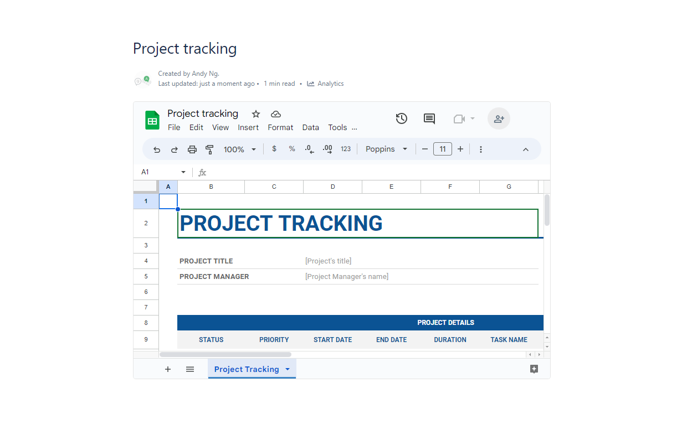The image size is (687, 424).
Task: Click the font size field showing 11
Action: point(443,149)
